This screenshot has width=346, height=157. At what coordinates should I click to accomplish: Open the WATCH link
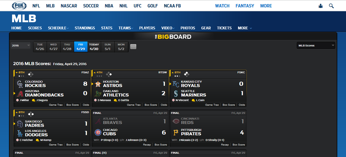222,6
